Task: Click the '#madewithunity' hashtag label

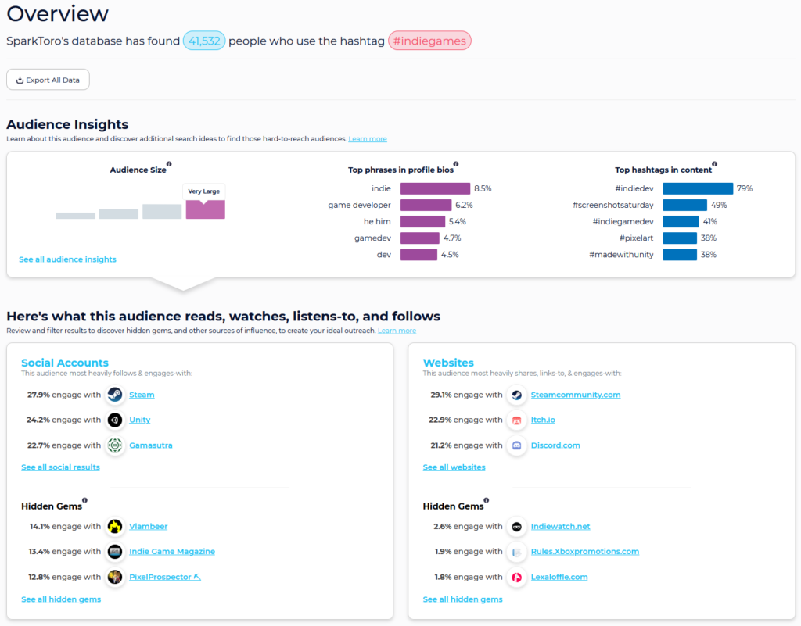Action: 621,255
